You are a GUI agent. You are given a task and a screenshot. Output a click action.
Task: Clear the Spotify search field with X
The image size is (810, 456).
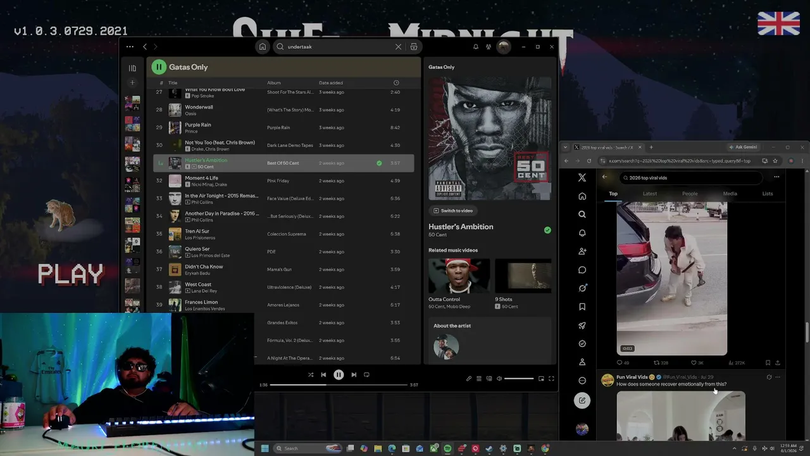(x=398, y=46)
